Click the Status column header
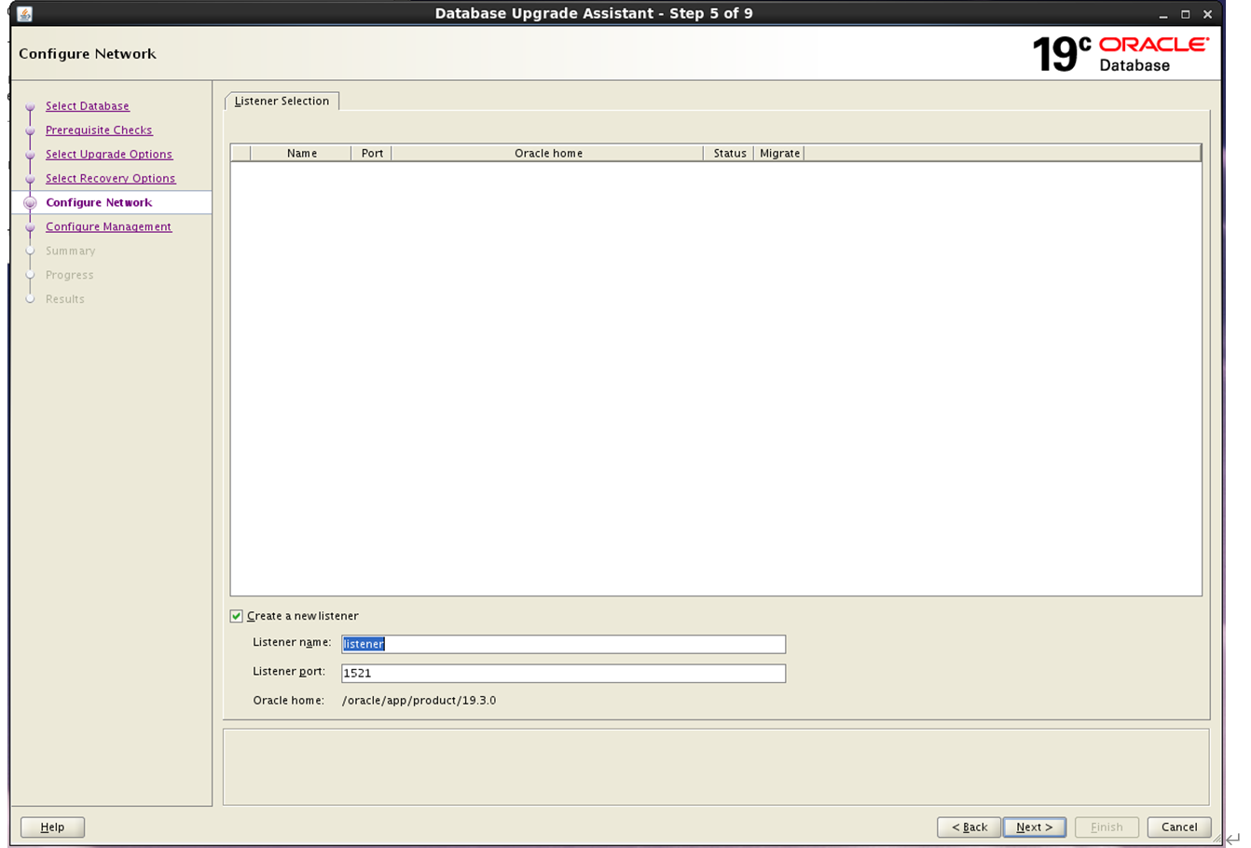Viewport: 1251px width, 848px height. click(x=729, y=153)
